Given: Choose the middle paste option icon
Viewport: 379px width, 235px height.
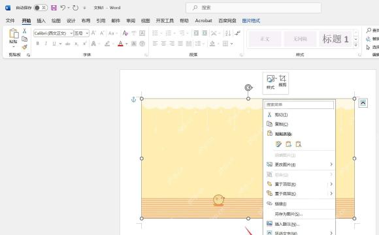Looking at the screenshot, I should click(288, 144).
